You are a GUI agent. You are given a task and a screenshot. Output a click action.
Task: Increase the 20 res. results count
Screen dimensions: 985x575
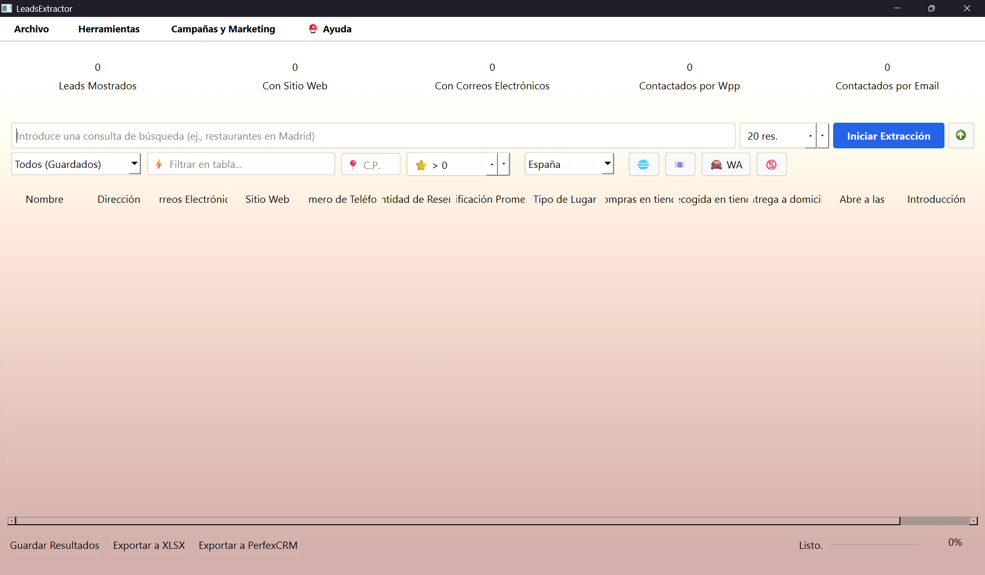(x=810, y=136)
